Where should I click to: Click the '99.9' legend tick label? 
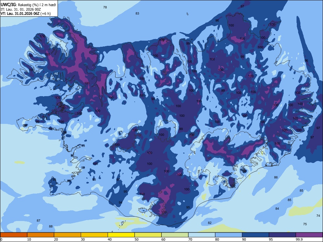(299, 239)
